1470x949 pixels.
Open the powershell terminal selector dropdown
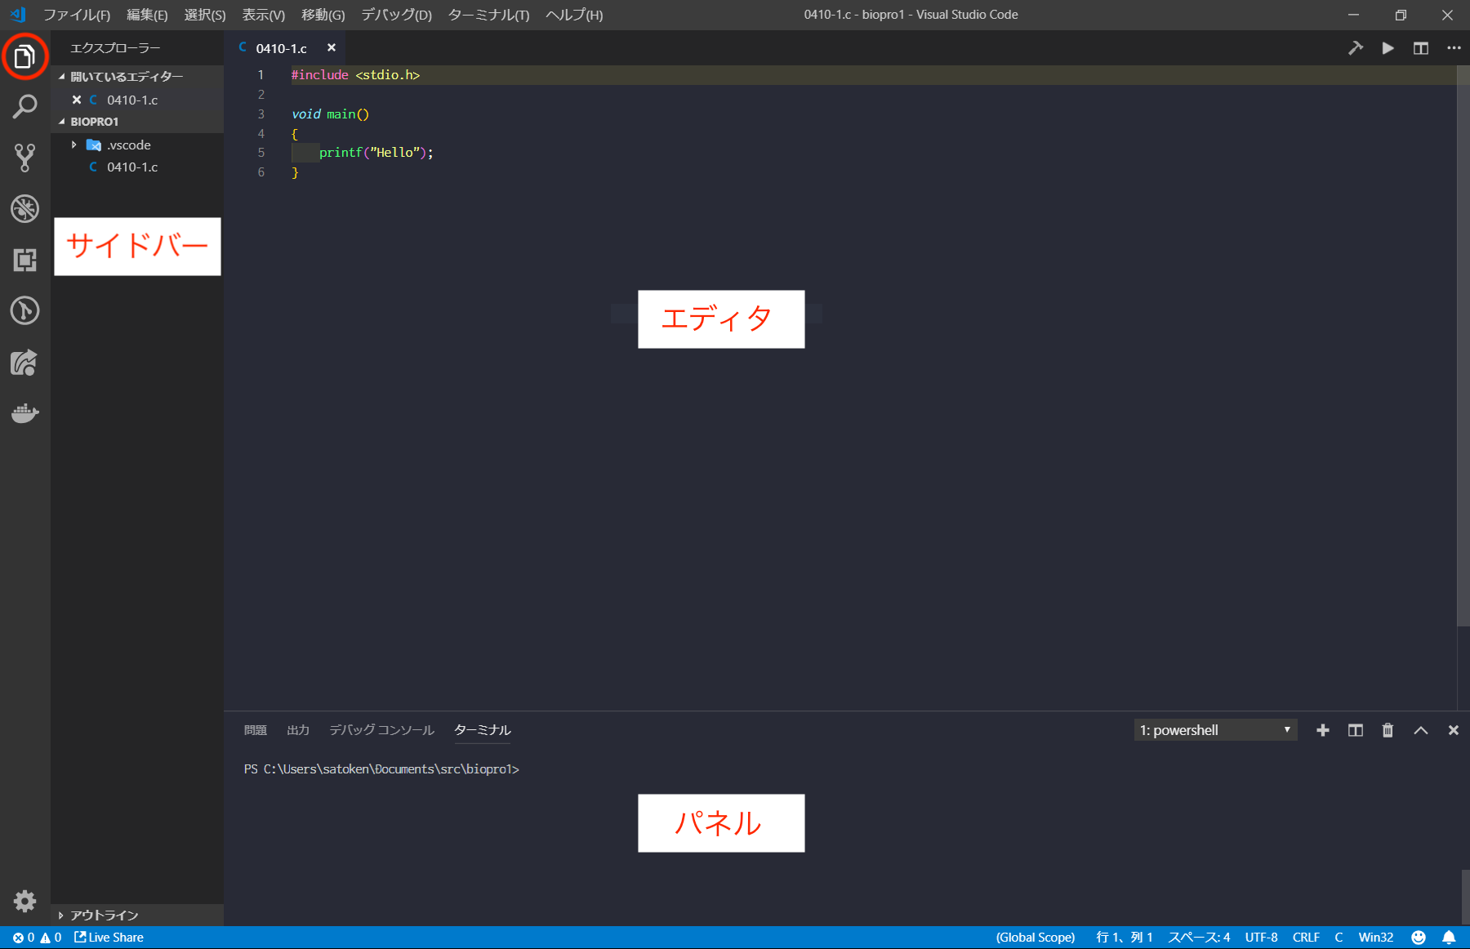tap(1216, 730)
